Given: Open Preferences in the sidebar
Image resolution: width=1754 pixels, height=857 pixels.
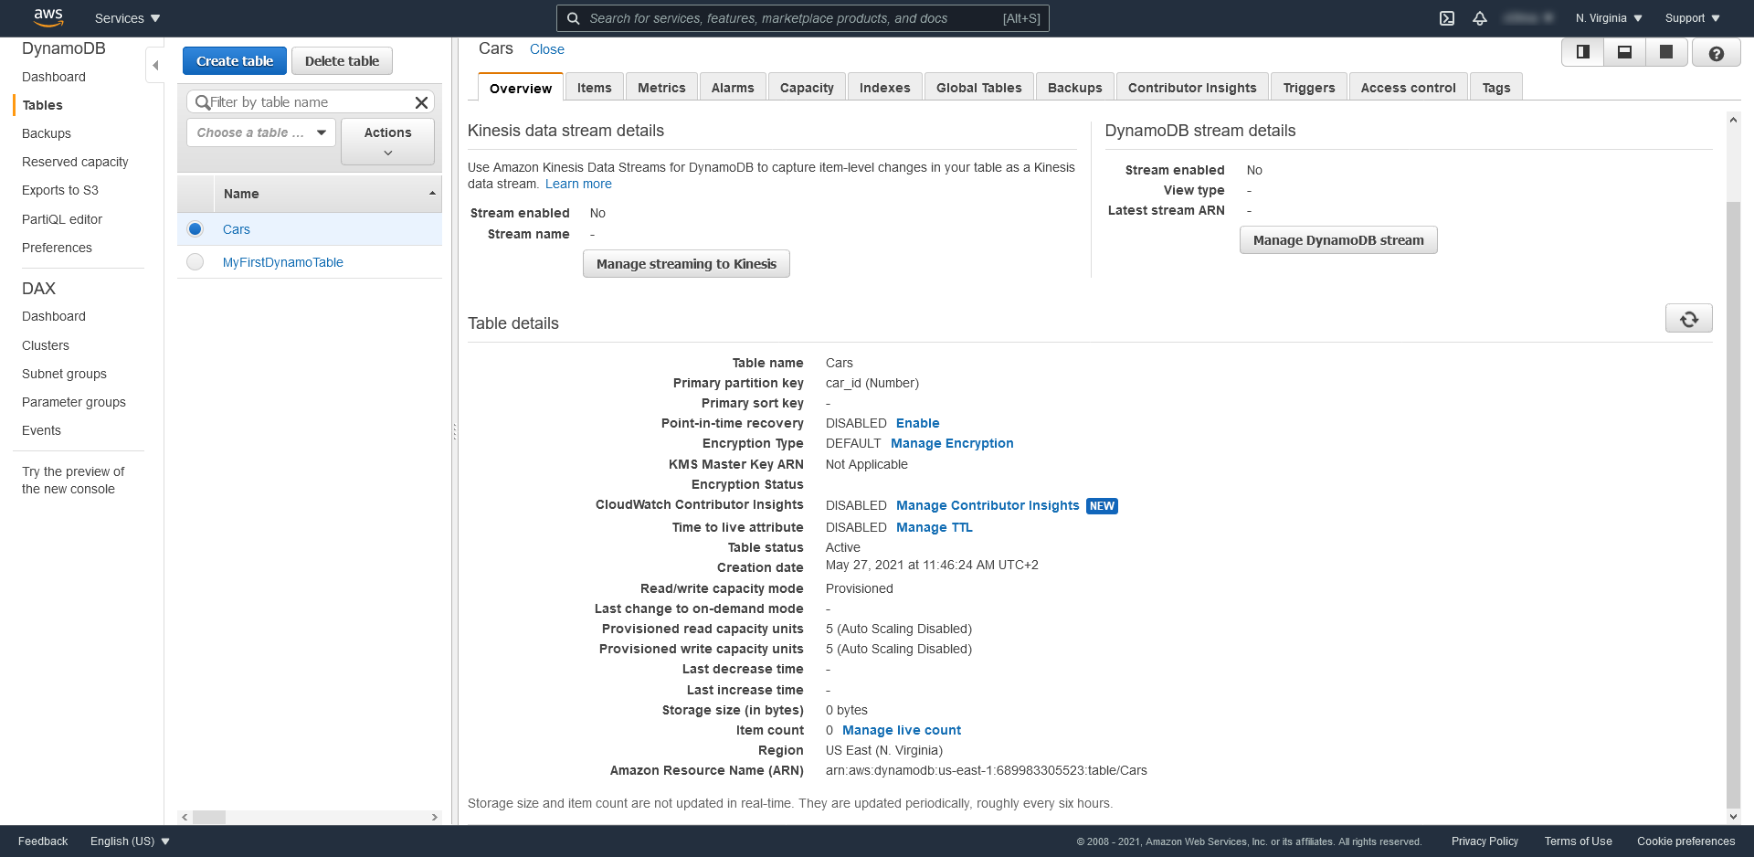Looking at the screenshot, I should [57, 248].
